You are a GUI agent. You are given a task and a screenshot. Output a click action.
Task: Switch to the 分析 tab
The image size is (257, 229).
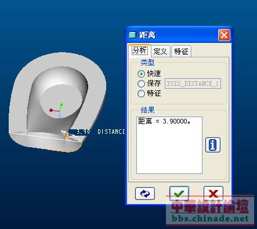[140, 50]
